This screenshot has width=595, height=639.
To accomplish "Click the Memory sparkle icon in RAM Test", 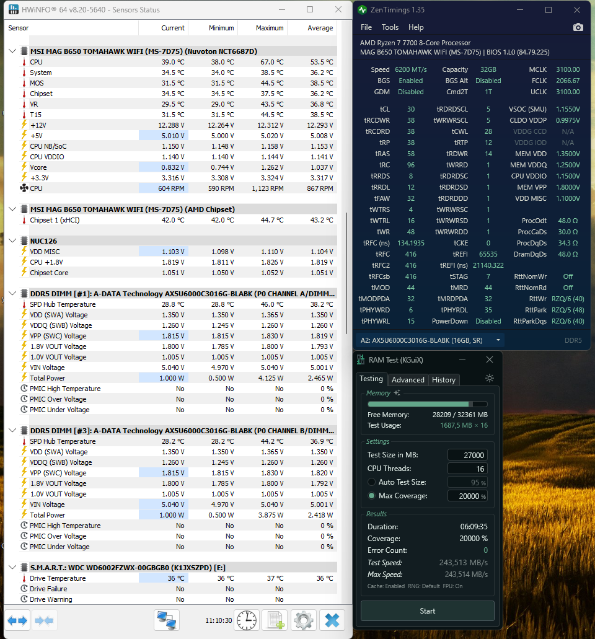I will 397,392.
